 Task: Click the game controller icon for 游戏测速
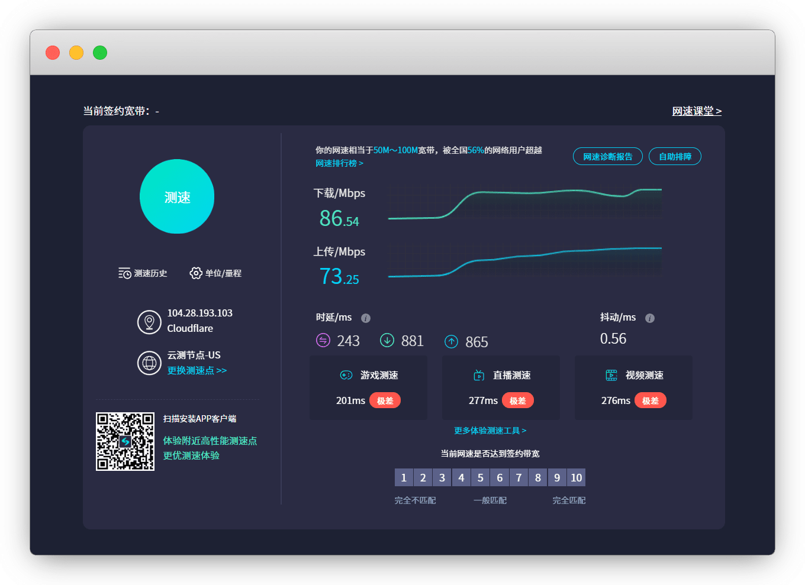[x=346, y=375]
